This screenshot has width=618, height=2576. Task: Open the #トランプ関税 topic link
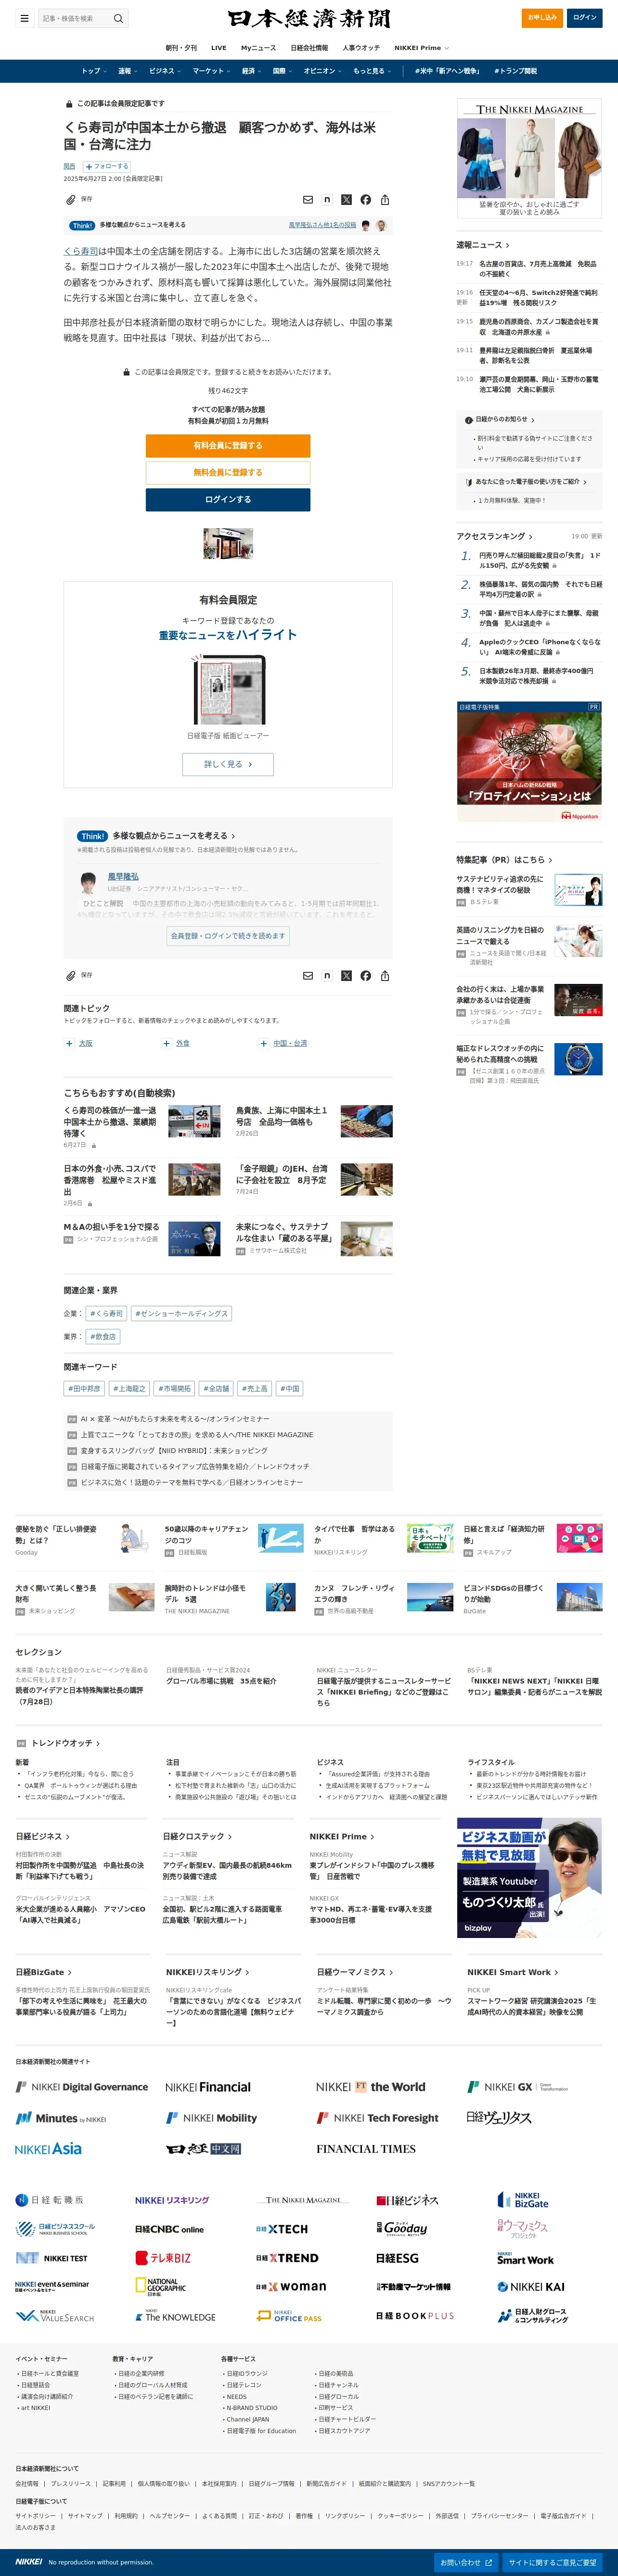[x=517, y=71]
